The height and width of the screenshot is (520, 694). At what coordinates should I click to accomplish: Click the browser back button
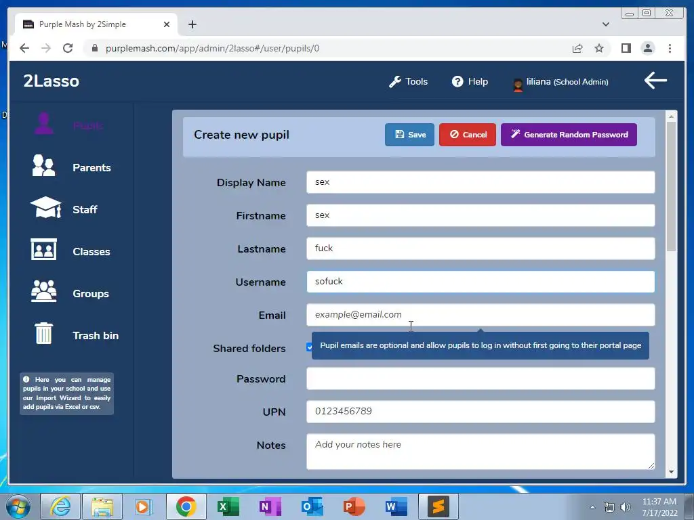click(24, 48)
